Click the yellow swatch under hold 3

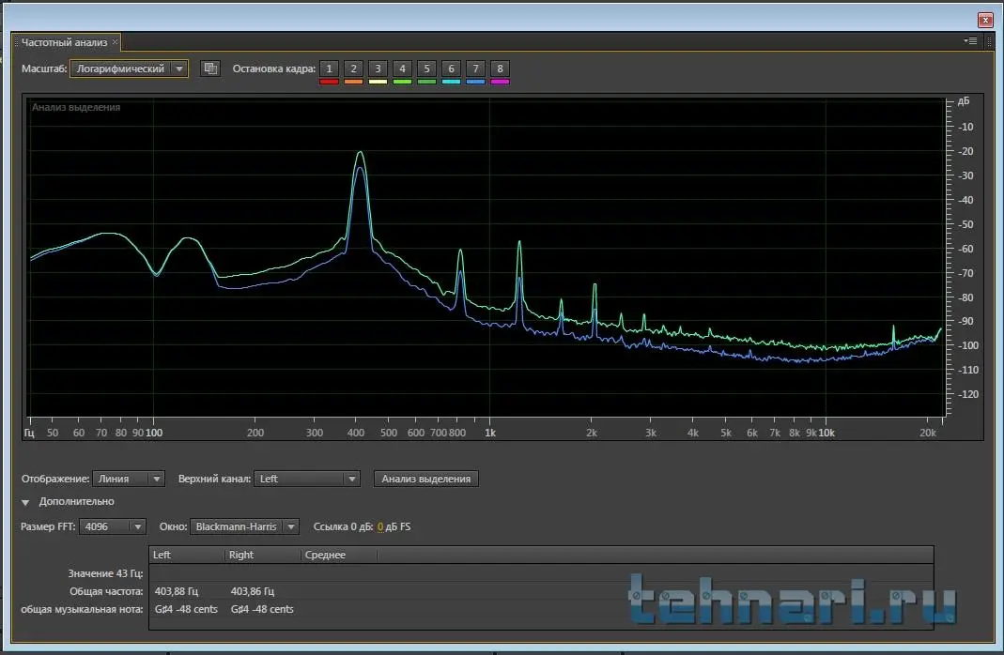click(378, 83)
